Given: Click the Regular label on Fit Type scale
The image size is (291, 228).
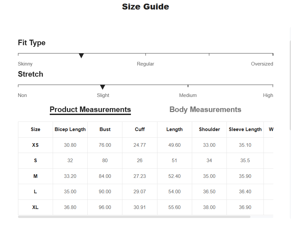Looking at the screenshot, I should coord(145,64).
